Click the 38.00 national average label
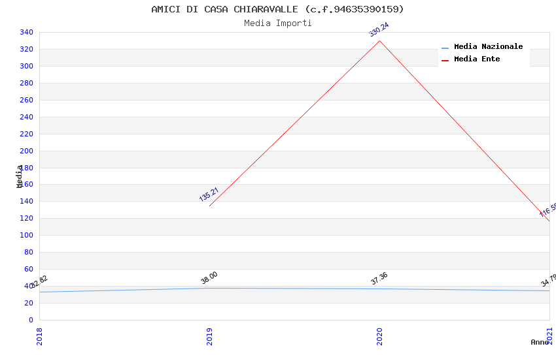 point(209,277)
